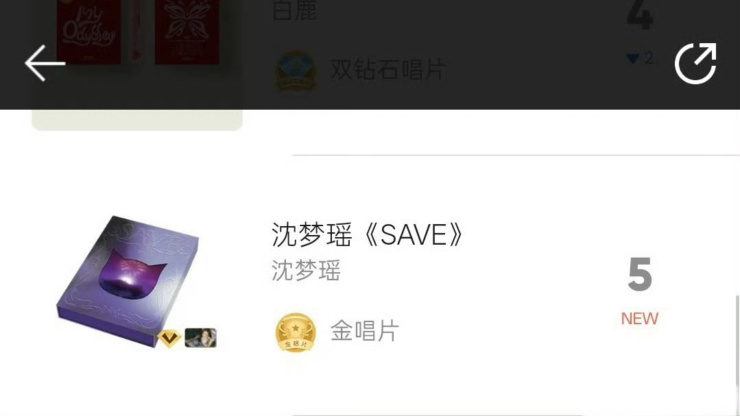Tap the 金唱片 gold trophy badge icon
The width and height of the screenshot is (740, 416).
point(296,332)
